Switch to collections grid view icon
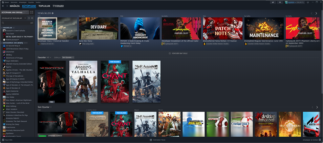This screenshot has width=323, height=143. point(32,12)
